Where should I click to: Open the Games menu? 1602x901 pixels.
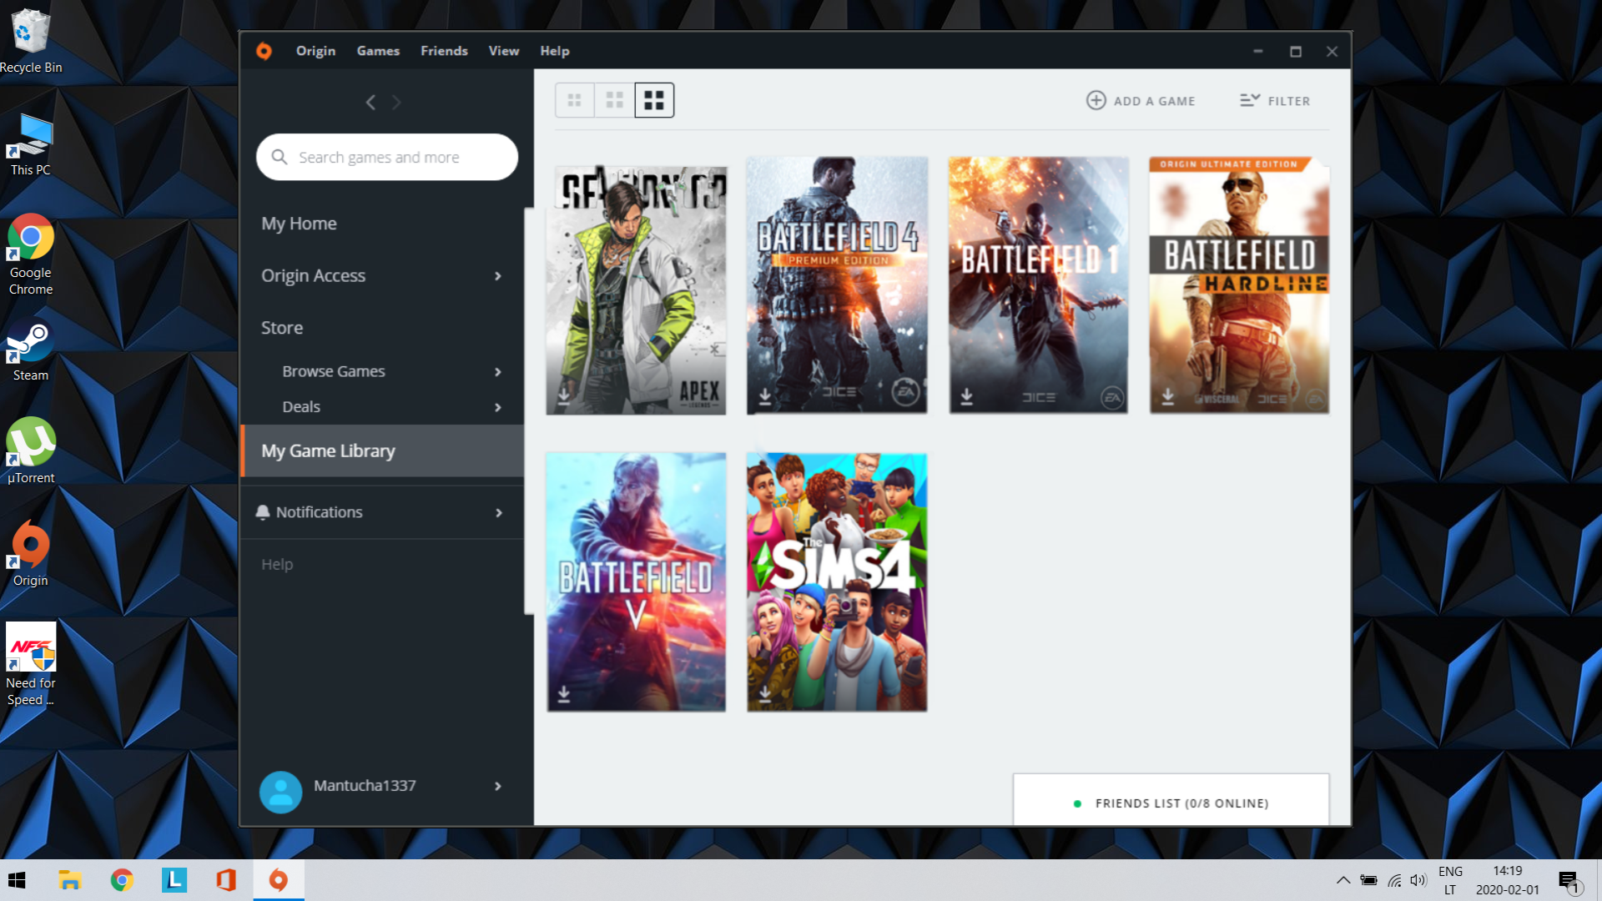(378, 51)
